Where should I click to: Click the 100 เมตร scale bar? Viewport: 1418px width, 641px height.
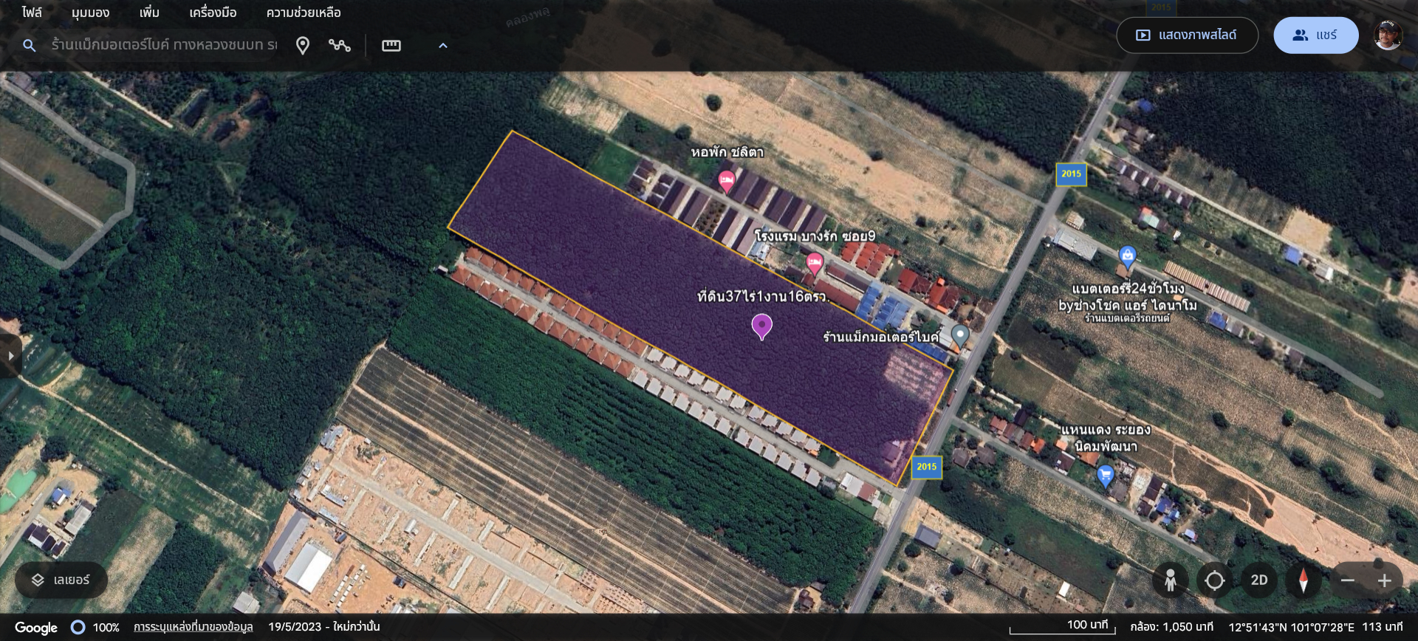click(1062, 626)
